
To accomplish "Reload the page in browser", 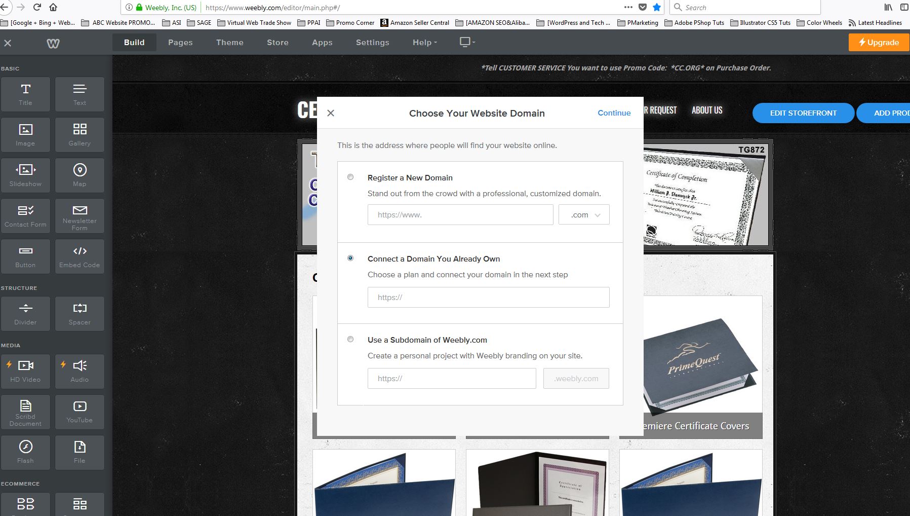I will pos(37,7).
